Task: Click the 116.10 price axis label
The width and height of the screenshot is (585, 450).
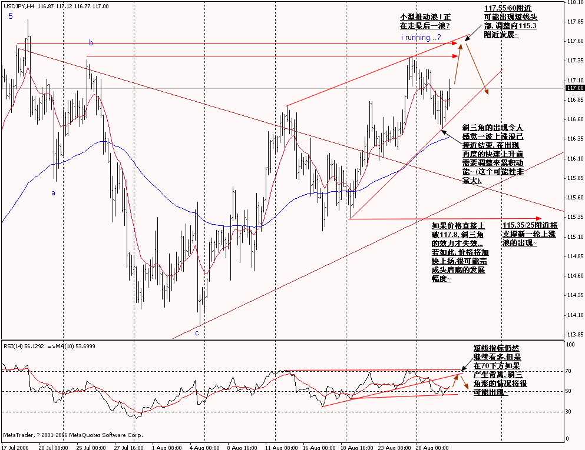Action: 575,159
